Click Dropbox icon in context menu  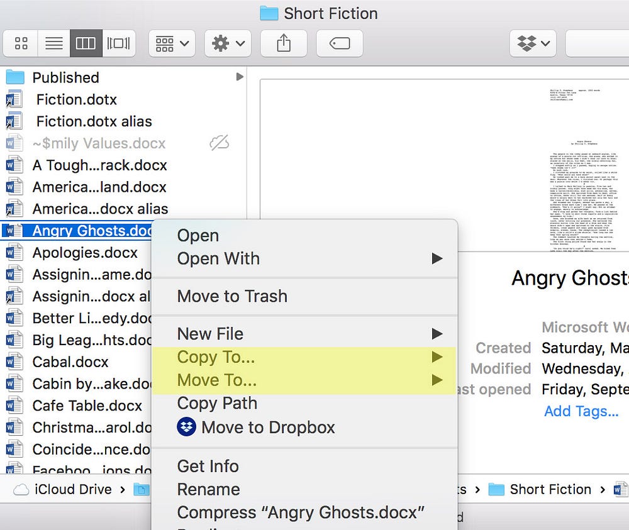[x=187, y=426]
